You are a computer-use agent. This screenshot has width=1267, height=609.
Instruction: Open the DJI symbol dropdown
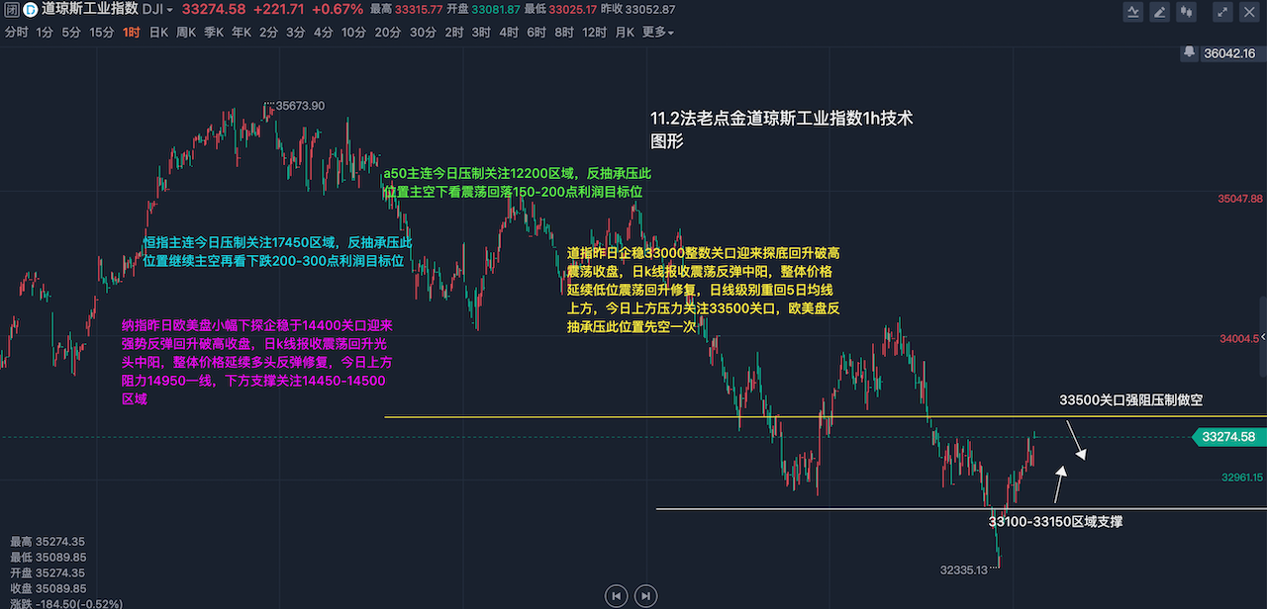157,10
